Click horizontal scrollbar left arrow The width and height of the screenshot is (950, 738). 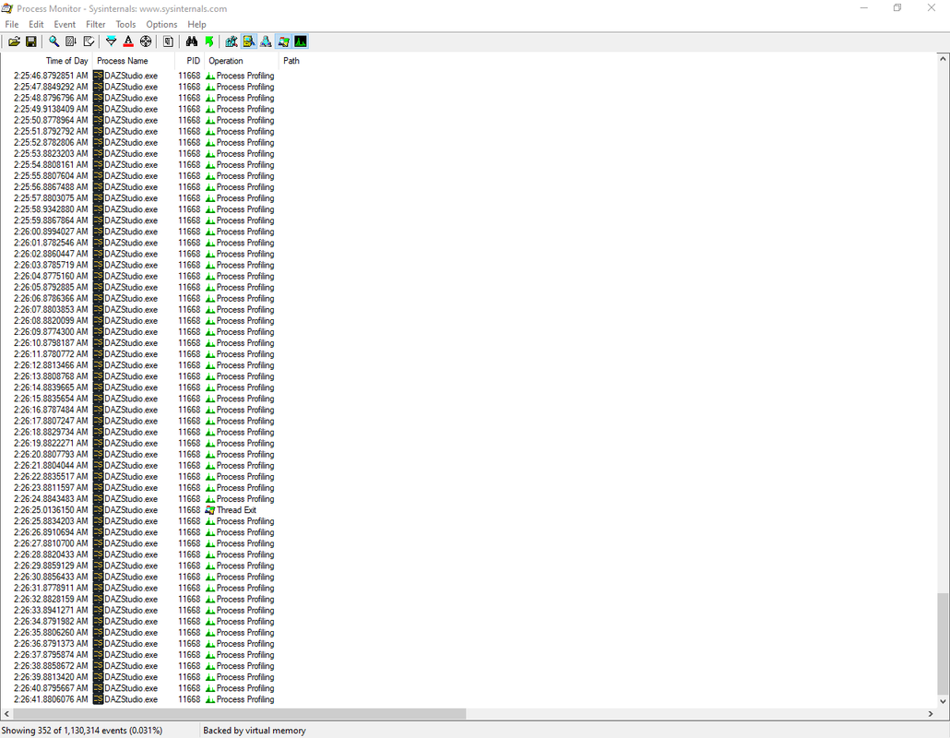(x=6, y=714)
